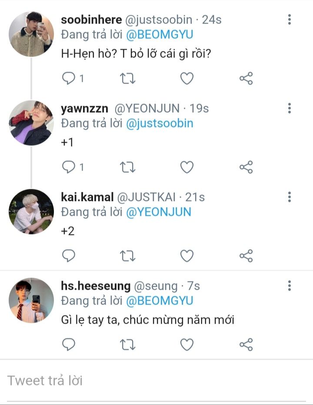
Task: Reply to hs.heeseung's tweet
Action: 69,345
